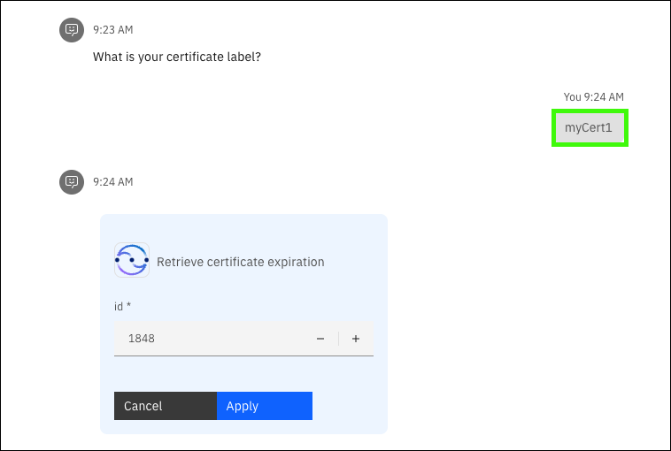Click the word "You" above myCert1
Image resolution: width=671 pixels, height=451 pixels.
pyautogui.click(x=572, y=97)
